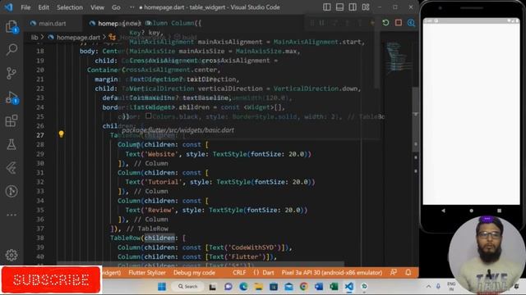The width and height of the screenshot is (526, 295).
Task: Click line number 38 in the gutter
Action: click(40, 238)
